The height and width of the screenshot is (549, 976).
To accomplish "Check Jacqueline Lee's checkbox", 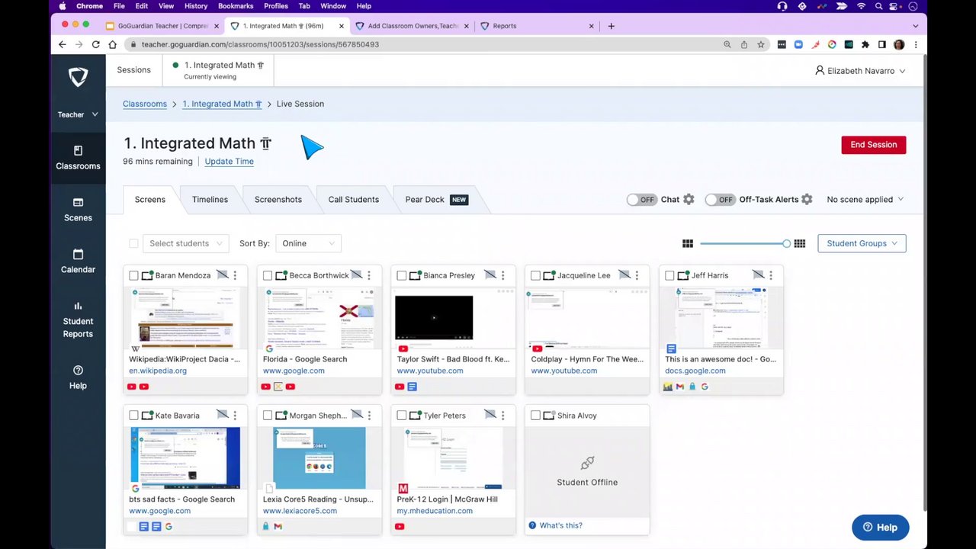I will point(535,275).
